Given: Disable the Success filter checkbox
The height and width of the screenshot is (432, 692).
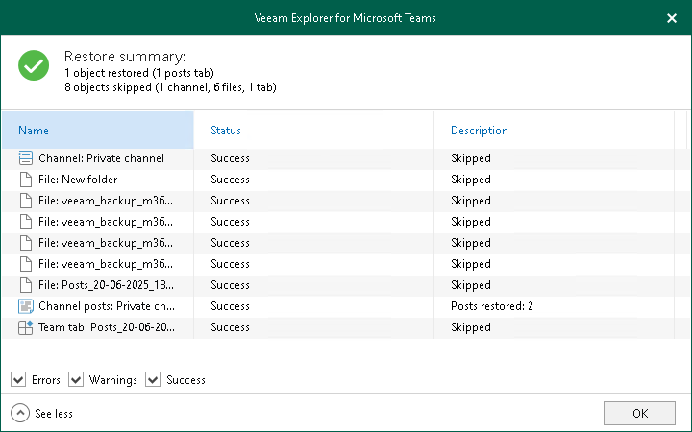Looking at the screenshot, I should click(153, 380).
